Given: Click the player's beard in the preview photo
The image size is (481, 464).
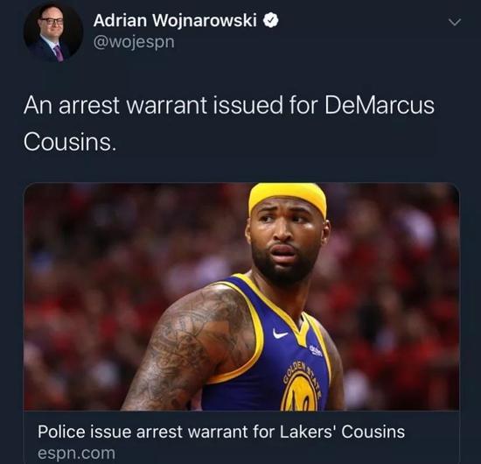Looking at the screenshot, I should 283,269.
